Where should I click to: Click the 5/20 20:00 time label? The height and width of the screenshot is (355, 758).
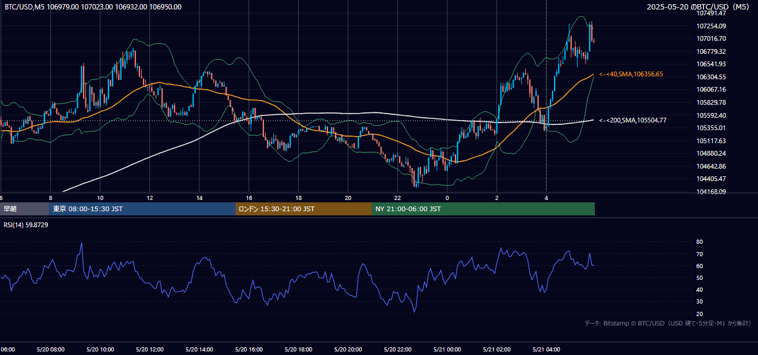click(x=348, y=350)
